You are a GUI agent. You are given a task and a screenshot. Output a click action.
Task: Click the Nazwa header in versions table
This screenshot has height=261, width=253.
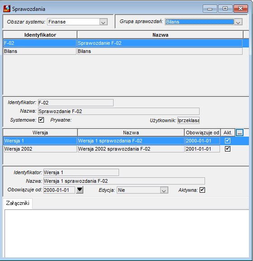tap(131, 133)
